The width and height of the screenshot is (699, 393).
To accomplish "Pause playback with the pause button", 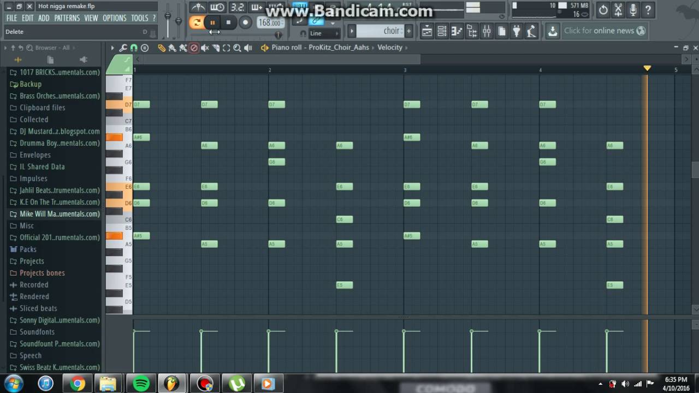I will click(212, 22).
